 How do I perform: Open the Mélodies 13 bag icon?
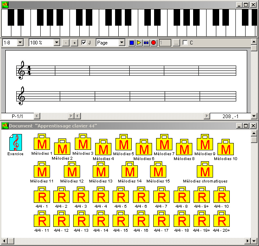[x=101, y=169]
